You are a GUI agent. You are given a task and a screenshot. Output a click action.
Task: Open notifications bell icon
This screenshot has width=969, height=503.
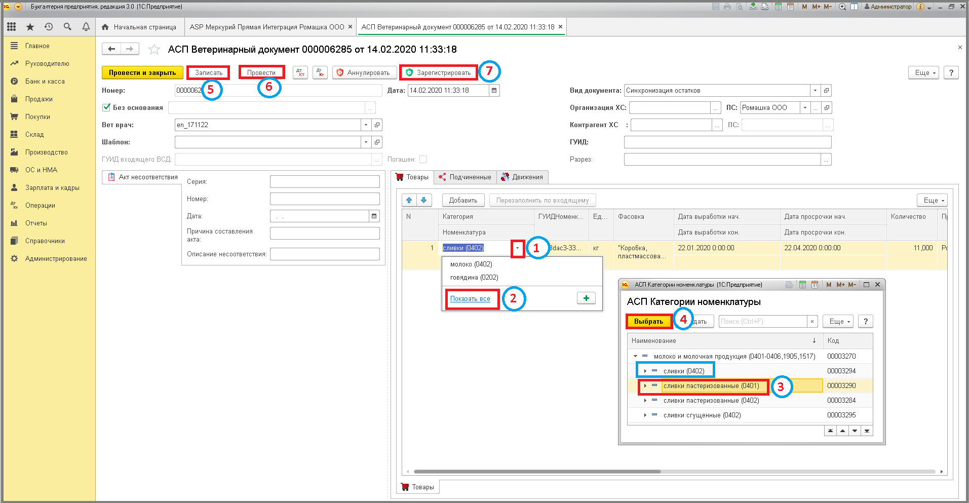86,27
